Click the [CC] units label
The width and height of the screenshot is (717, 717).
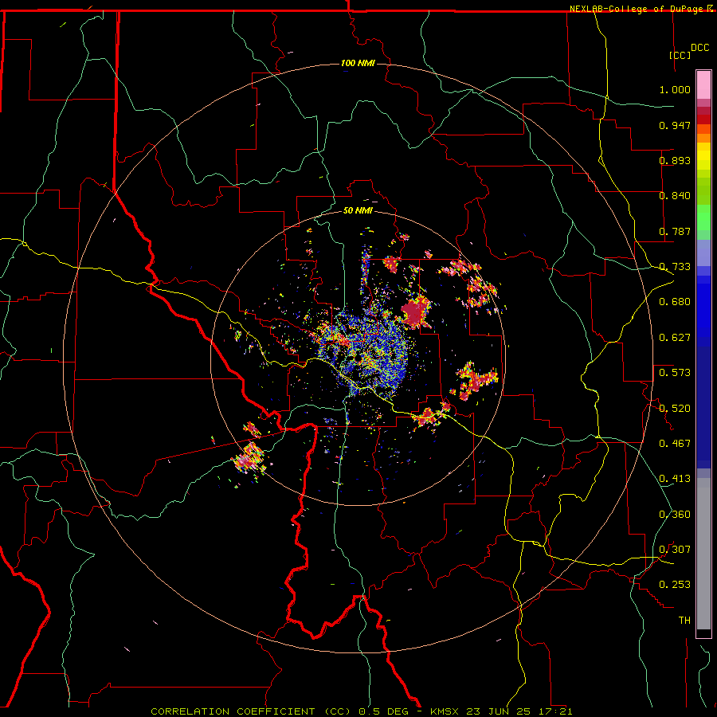coord(680,55)
